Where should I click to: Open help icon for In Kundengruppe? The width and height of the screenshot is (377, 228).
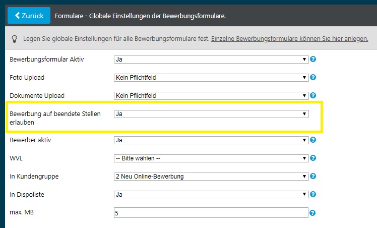pos(313,176)
